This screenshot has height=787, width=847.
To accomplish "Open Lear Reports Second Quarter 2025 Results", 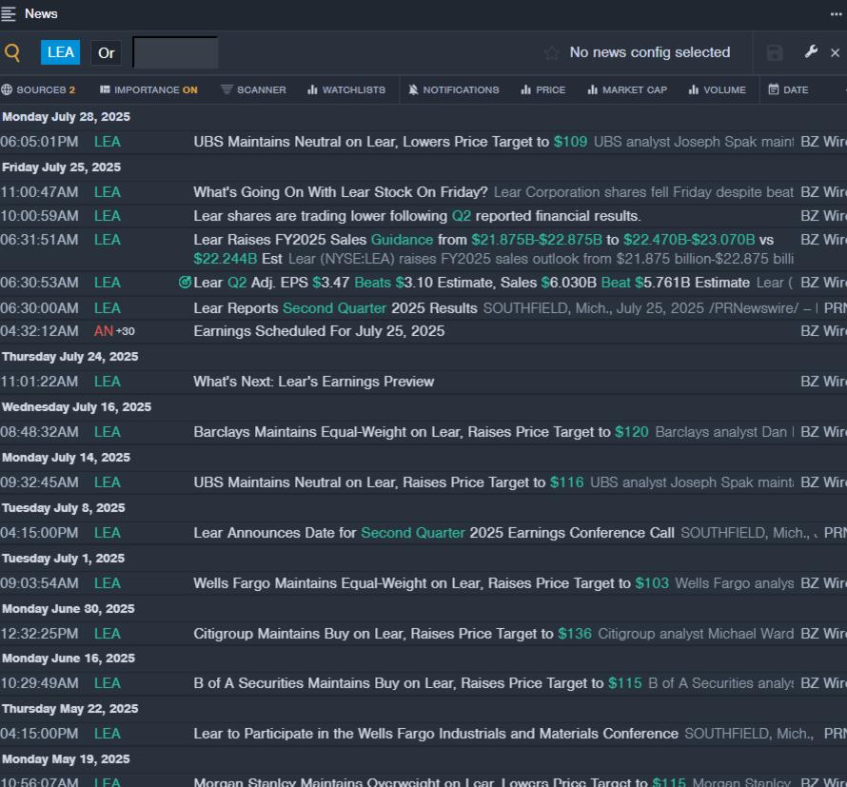I will click(x=335, y=308).
